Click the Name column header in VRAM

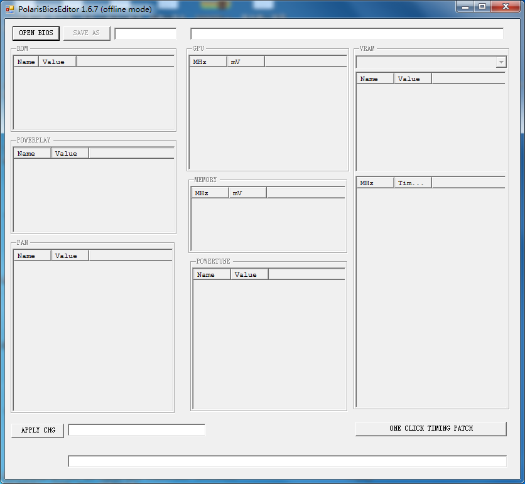[375, 78]
